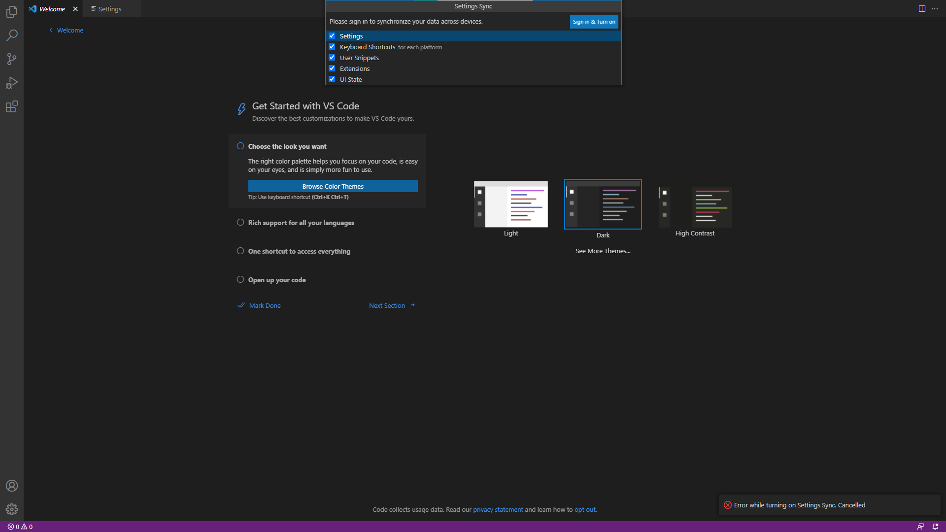Viewport: 946px width, 532px height.
Task: Uncheck the Extensions sync checkbox
Action: [332, 68]
